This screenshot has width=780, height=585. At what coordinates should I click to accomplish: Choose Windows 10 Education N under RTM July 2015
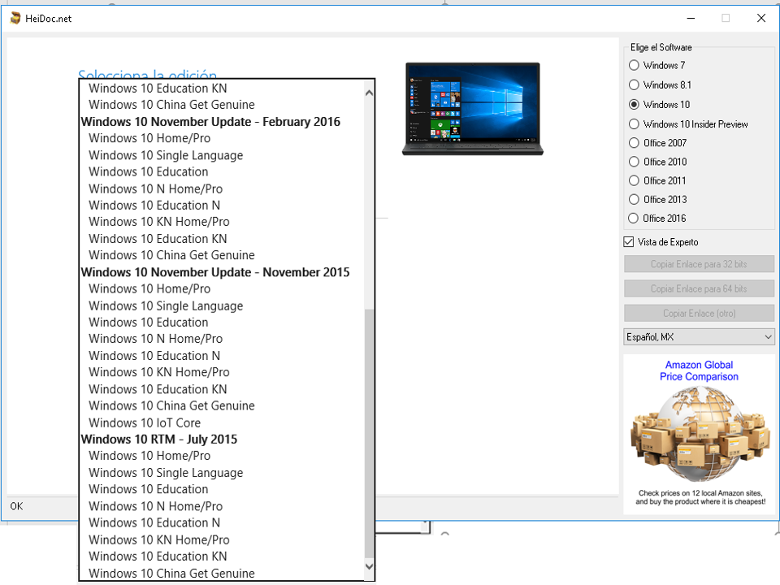tap(154, 522)
